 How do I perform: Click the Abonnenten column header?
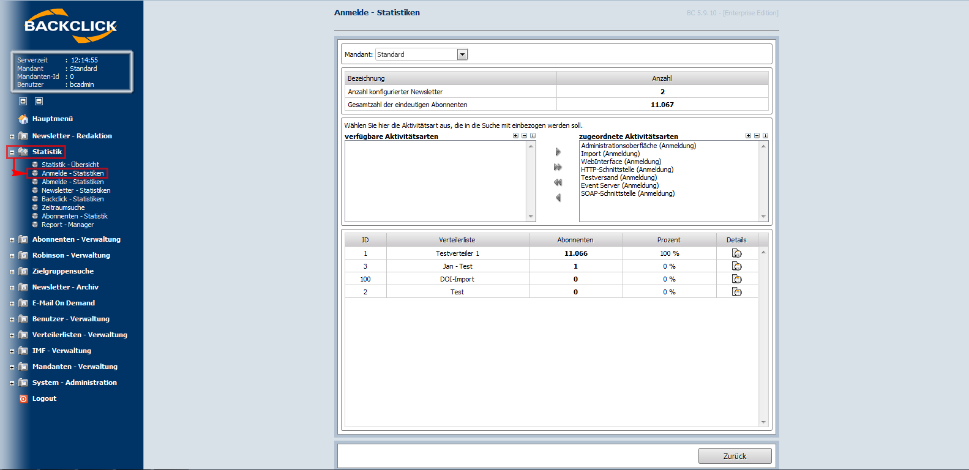click(575, 240)
